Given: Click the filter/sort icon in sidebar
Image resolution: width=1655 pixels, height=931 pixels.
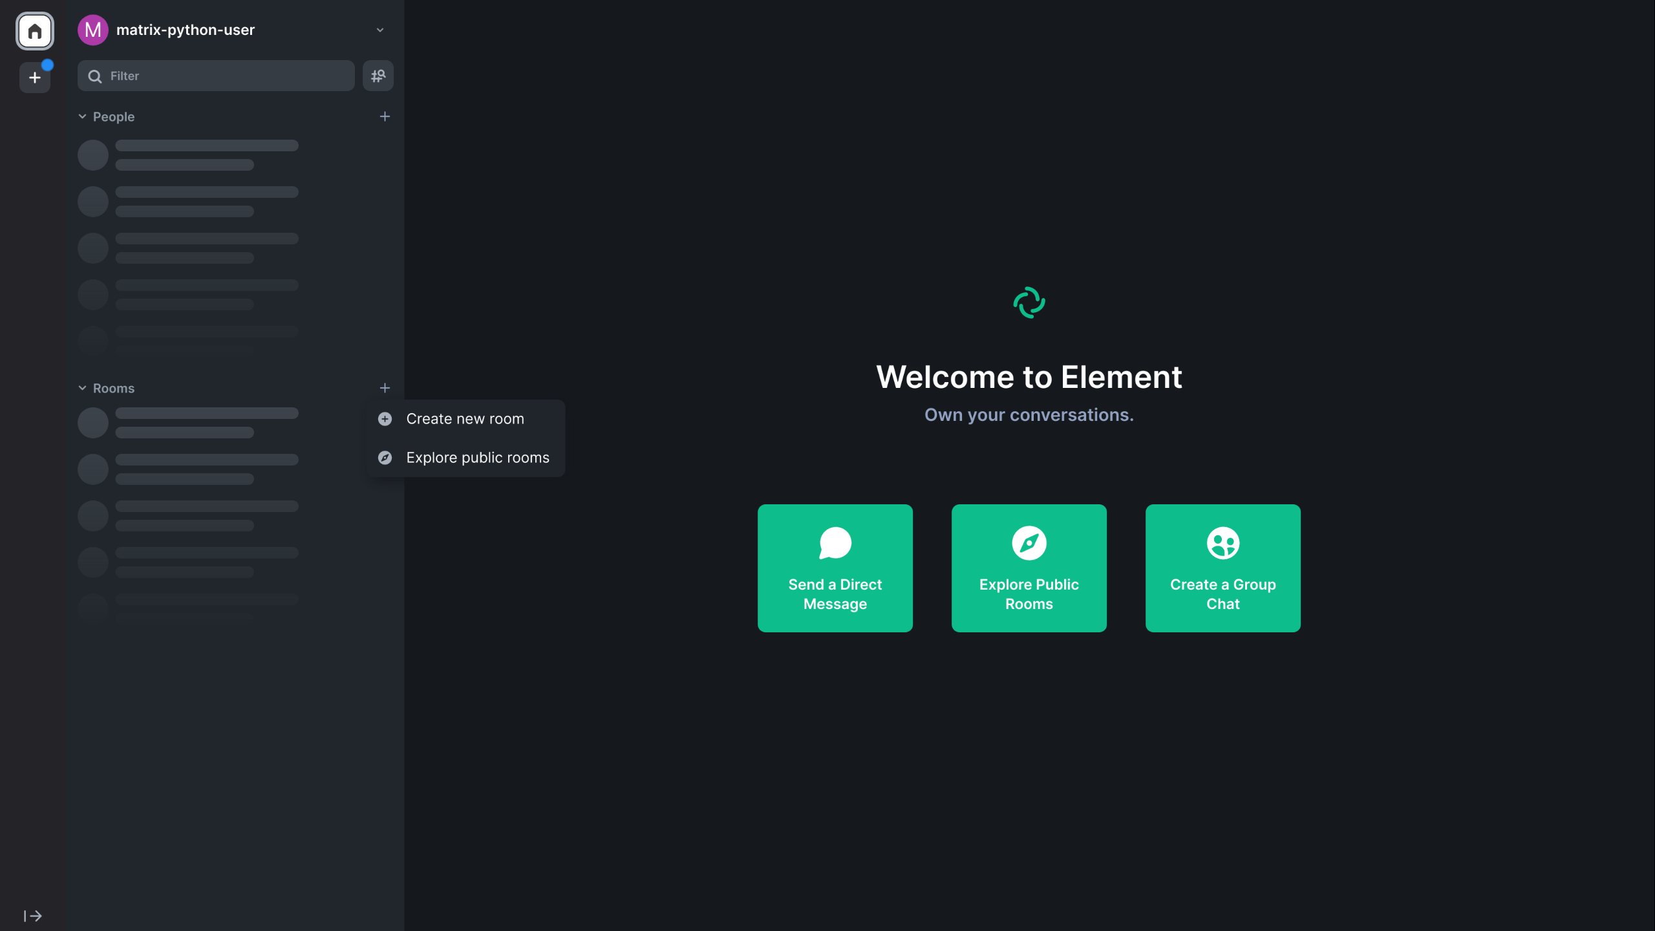Looking at the screenshot, I should pyautogui.click(x=378, y=75).
